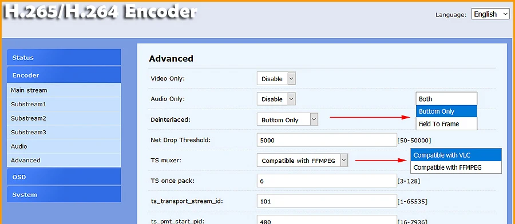Expand the Audio Only dropdown
Screen dimensions: 515x224
(x=276, y=99)
